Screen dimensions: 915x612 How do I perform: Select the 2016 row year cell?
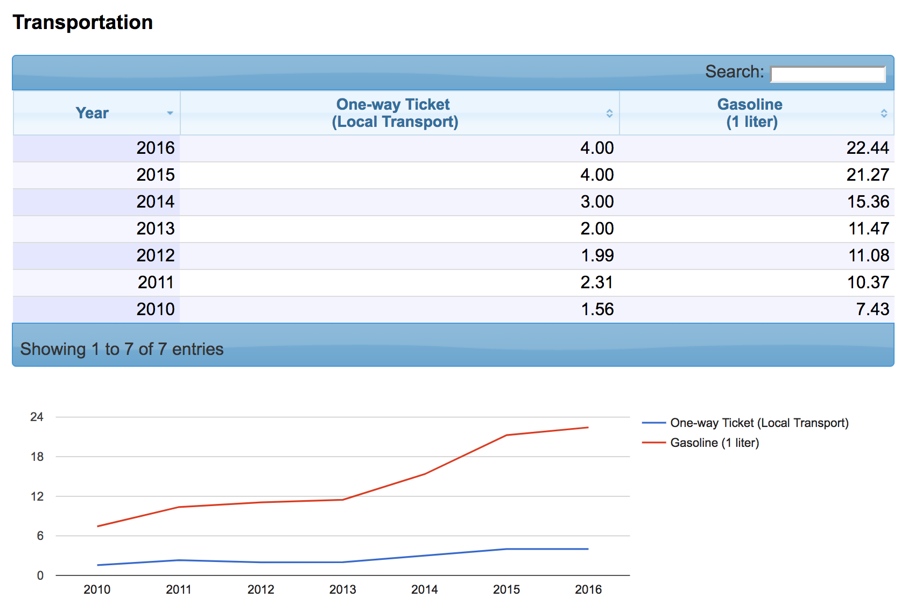pyautogui.click(x=156, y=148)
